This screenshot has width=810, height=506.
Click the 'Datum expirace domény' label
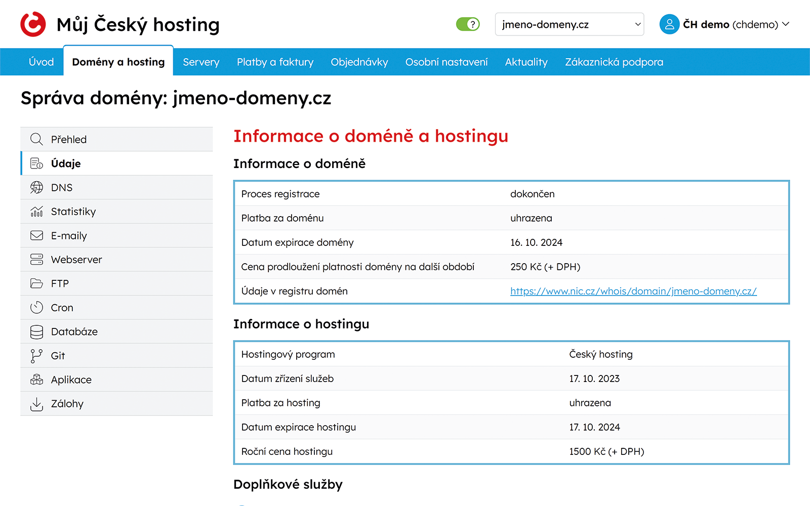click(298, 242)
